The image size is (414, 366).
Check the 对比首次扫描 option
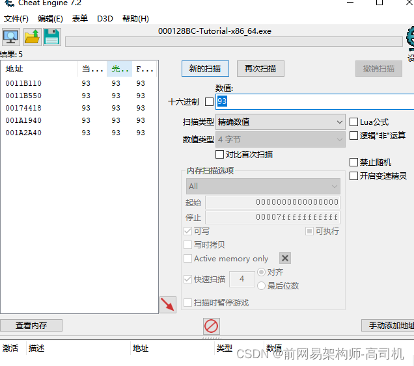coord(219,154)
